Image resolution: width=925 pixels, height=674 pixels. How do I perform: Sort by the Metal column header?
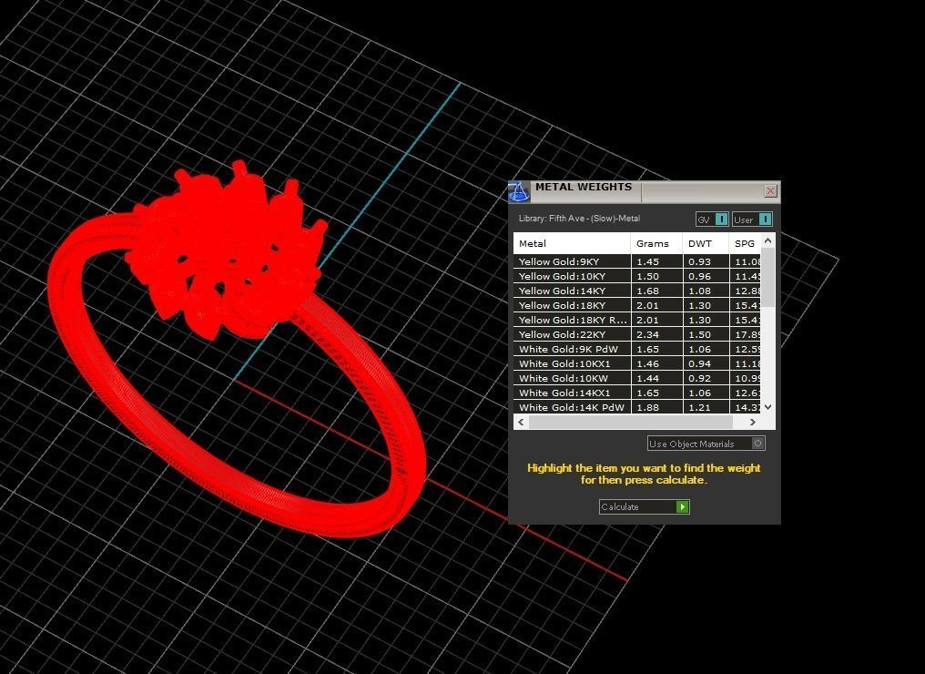pos(573,243)
